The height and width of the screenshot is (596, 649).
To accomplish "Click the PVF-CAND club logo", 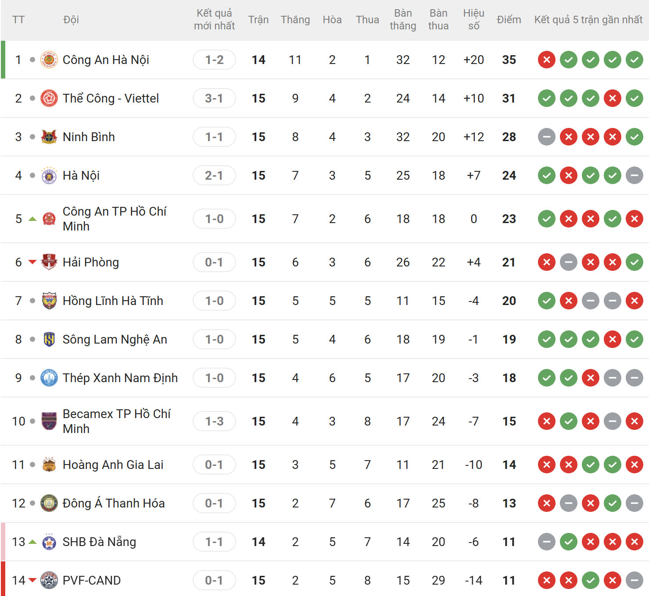I will [x=49, y=580].
